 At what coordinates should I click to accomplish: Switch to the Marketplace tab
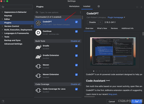pos(74,6)
